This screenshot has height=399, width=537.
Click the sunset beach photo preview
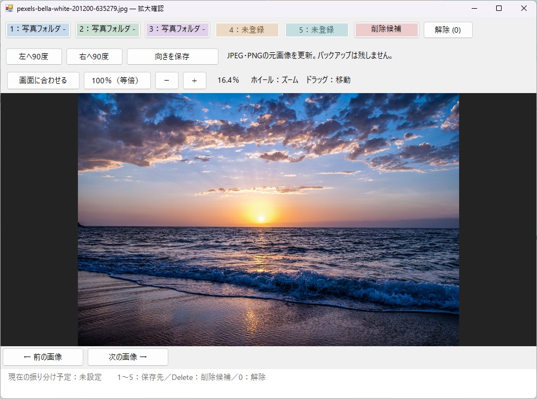[x=268, y=219]
